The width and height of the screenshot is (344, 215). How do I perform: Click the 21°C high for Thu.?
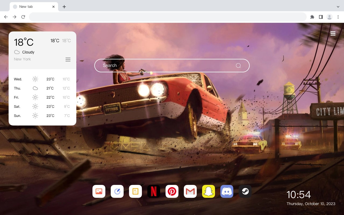point(50,88)
